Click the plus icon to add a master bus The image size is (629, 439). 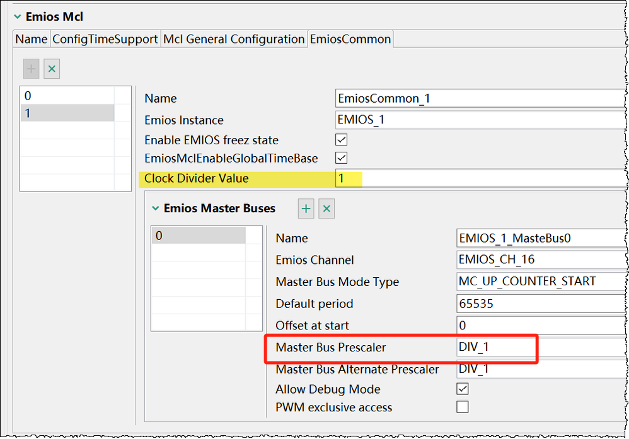[306, 208]
